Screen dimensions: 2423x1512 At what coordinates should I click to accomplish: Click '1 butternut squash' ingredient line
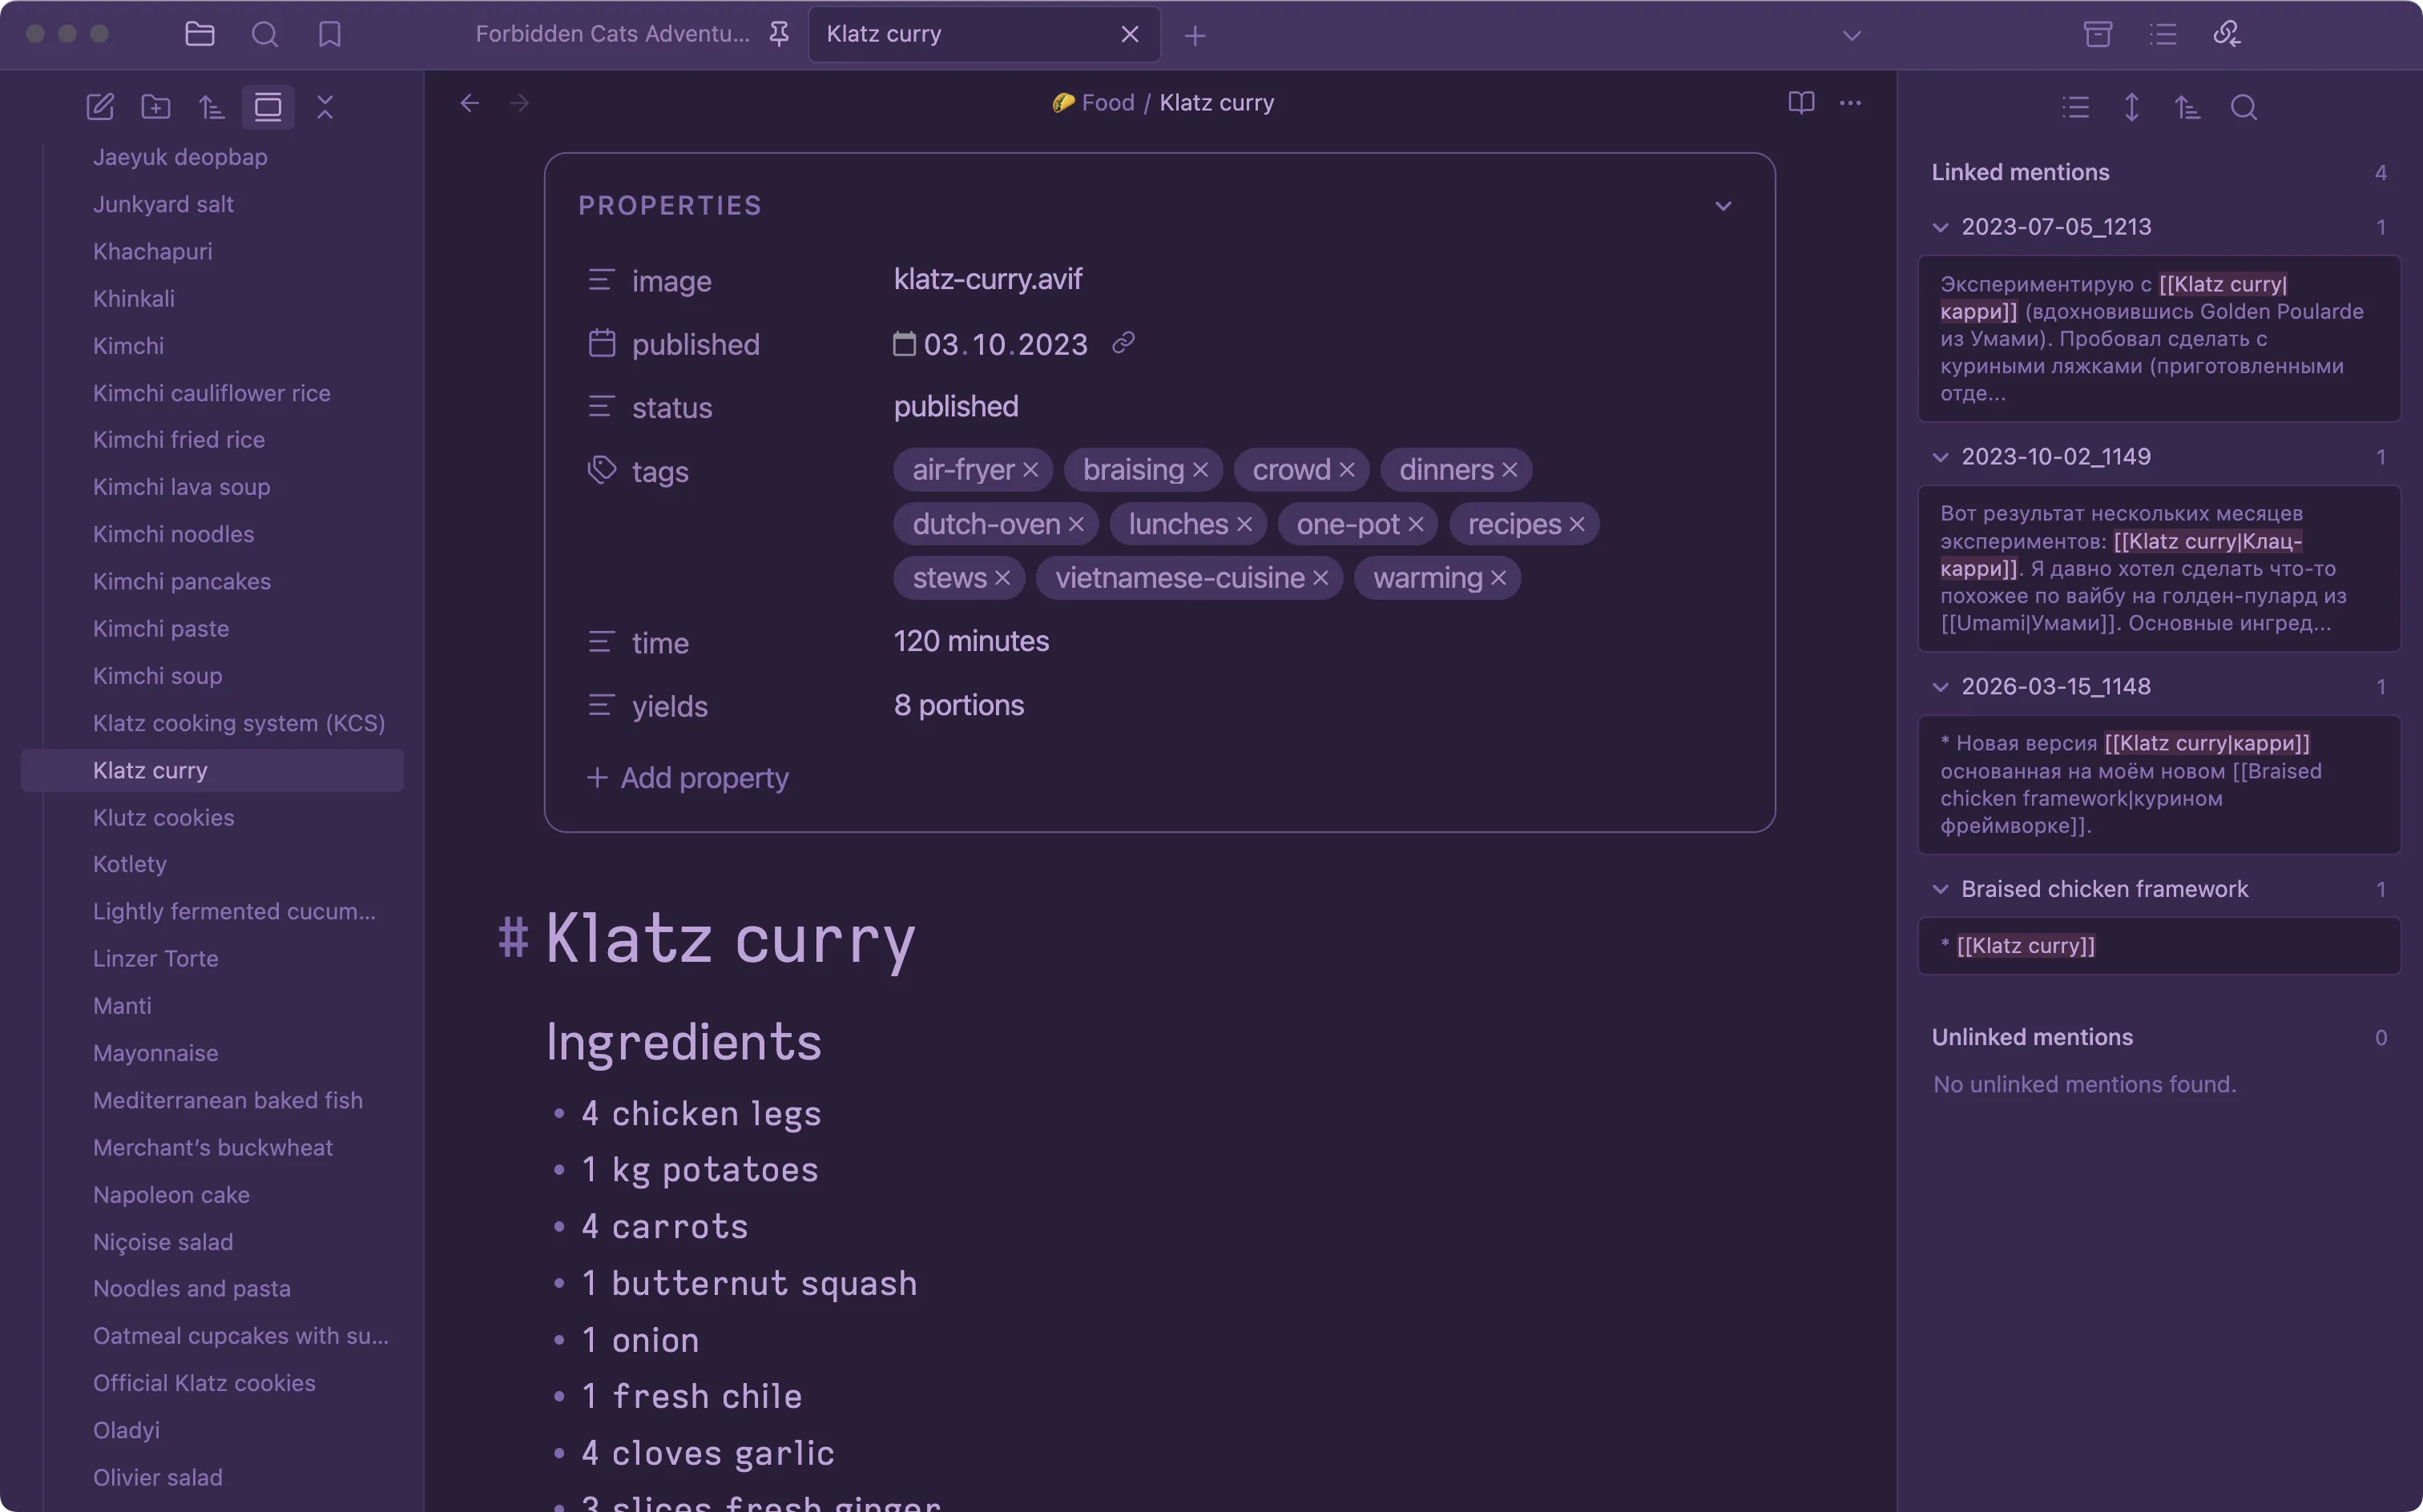(749, 1283)
